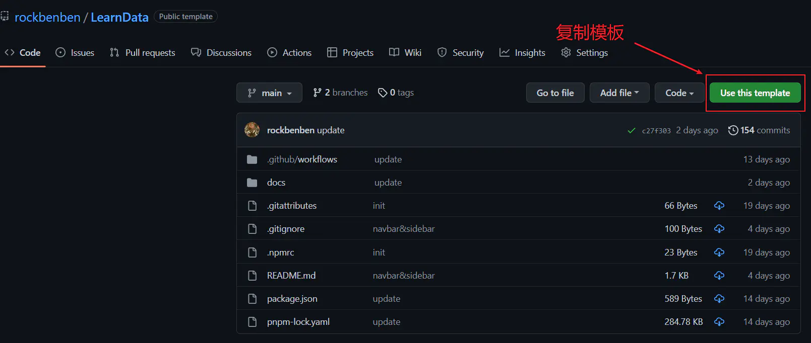
Task: Click the green check status icon
Action: coord(631,130)
